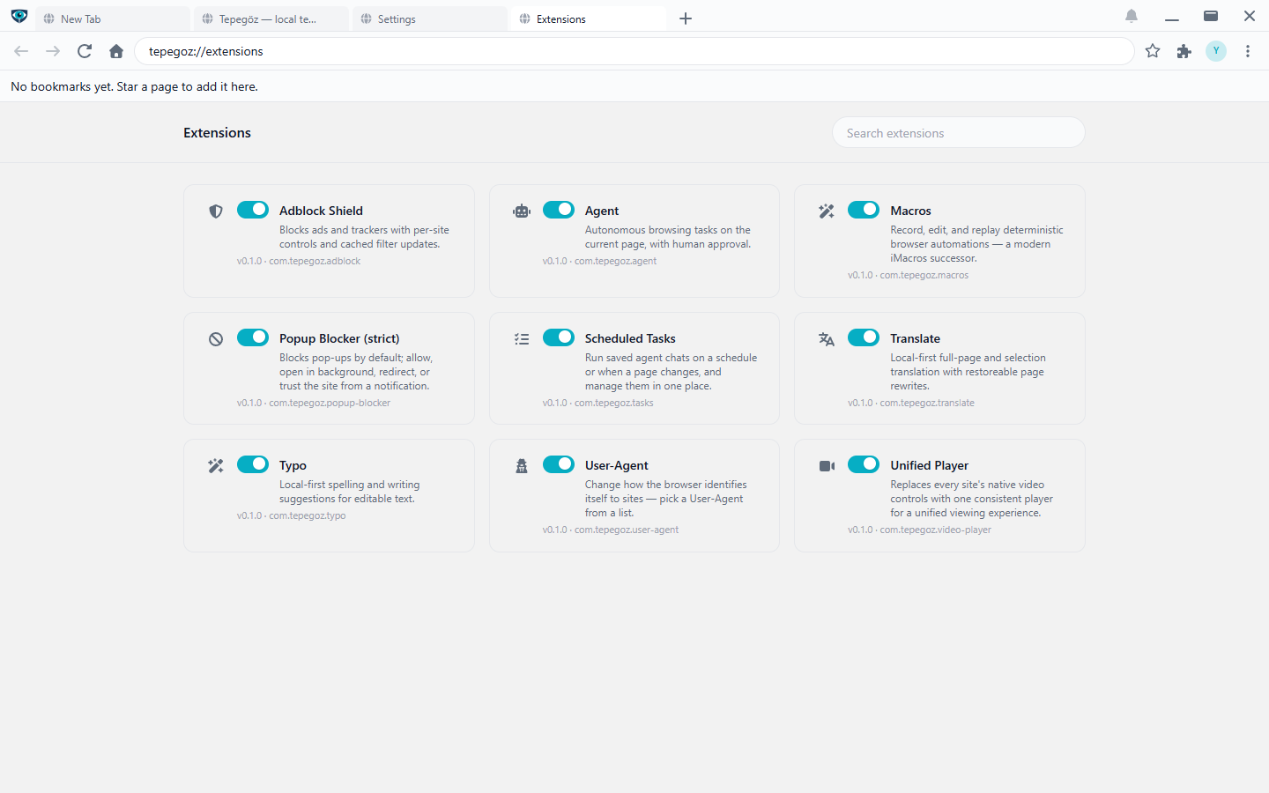Switch to the Tepegöz local tab
The image size is (1269, 793).
(x=271, y=19)
